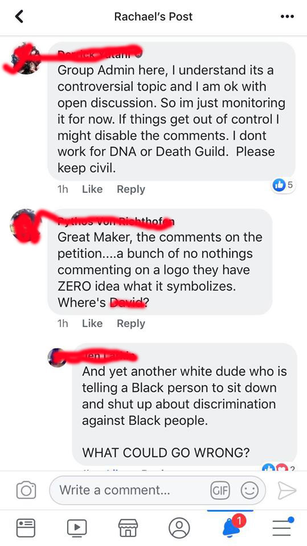Image resolution: width=307 pixels, height=546 pixels.
Task: Open the Group Admin's profile picture
Action: pos(26,59)
